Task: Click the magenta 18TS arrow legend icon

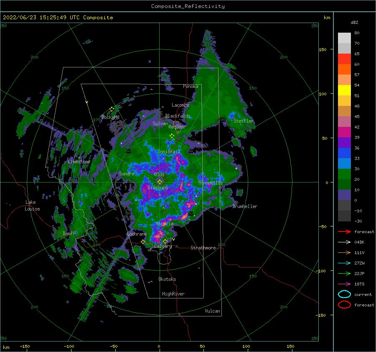Action: (344, 284)
